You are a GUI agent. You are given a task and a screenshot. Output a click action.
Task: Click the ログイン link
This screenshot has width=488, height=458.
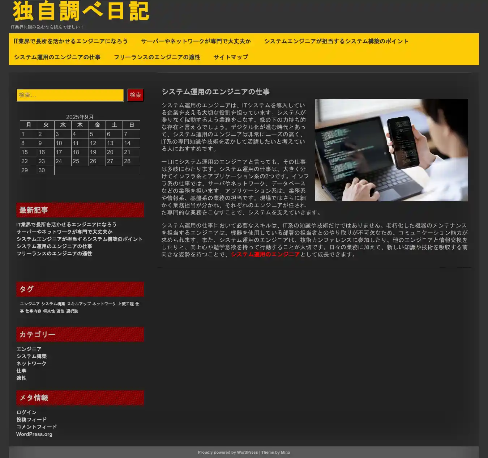[26, 412]
